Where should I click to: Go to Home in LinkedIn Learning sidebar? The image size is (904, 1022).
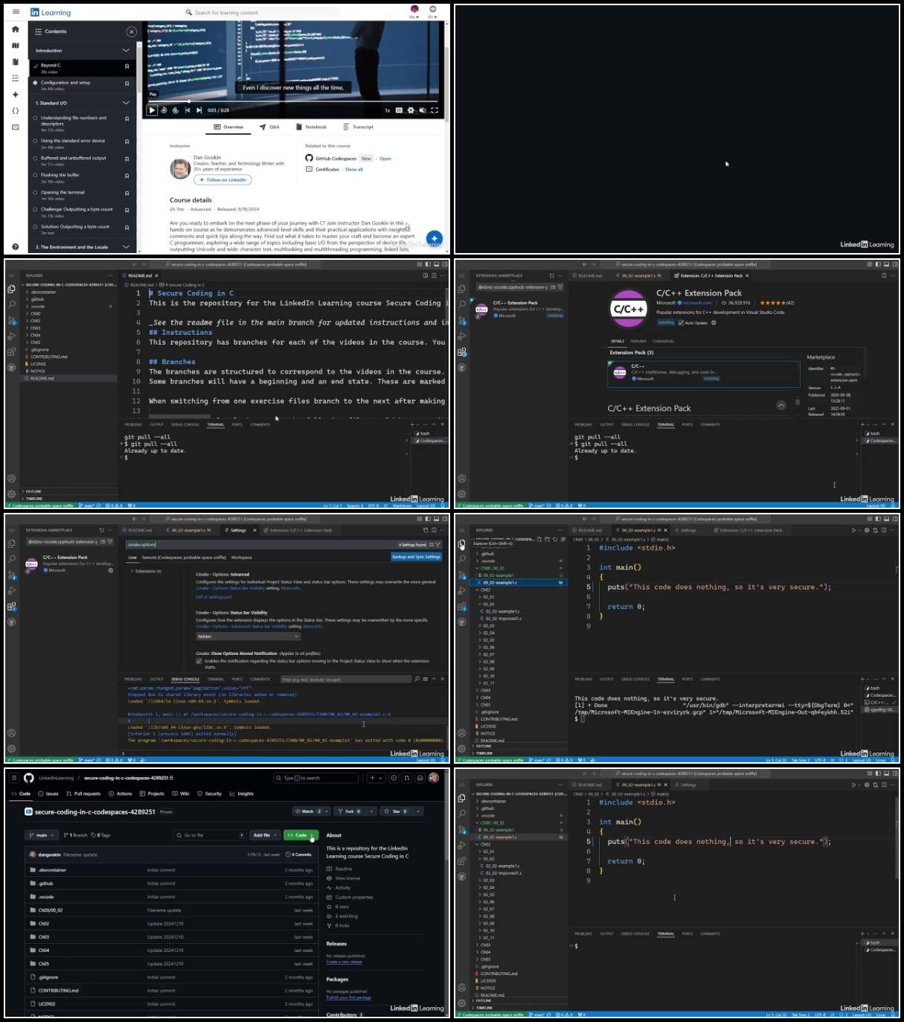[x=15, y=29]
